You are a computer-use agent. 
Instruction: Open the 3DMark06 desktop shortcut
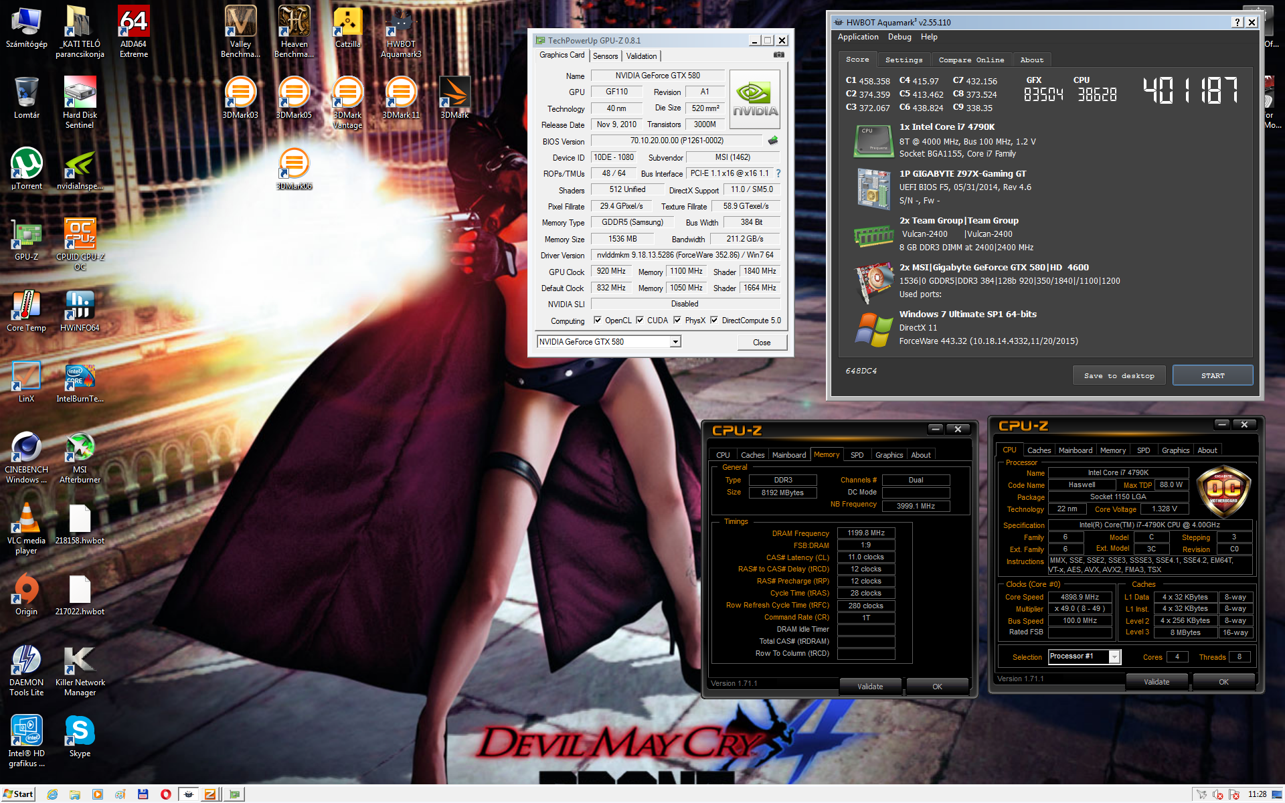(294, 169)
